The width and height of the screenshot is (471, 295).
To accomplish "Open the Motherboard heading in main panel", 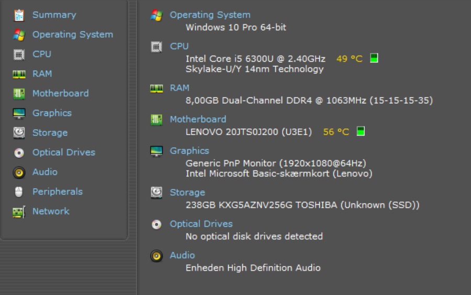I will pos(198,119).
